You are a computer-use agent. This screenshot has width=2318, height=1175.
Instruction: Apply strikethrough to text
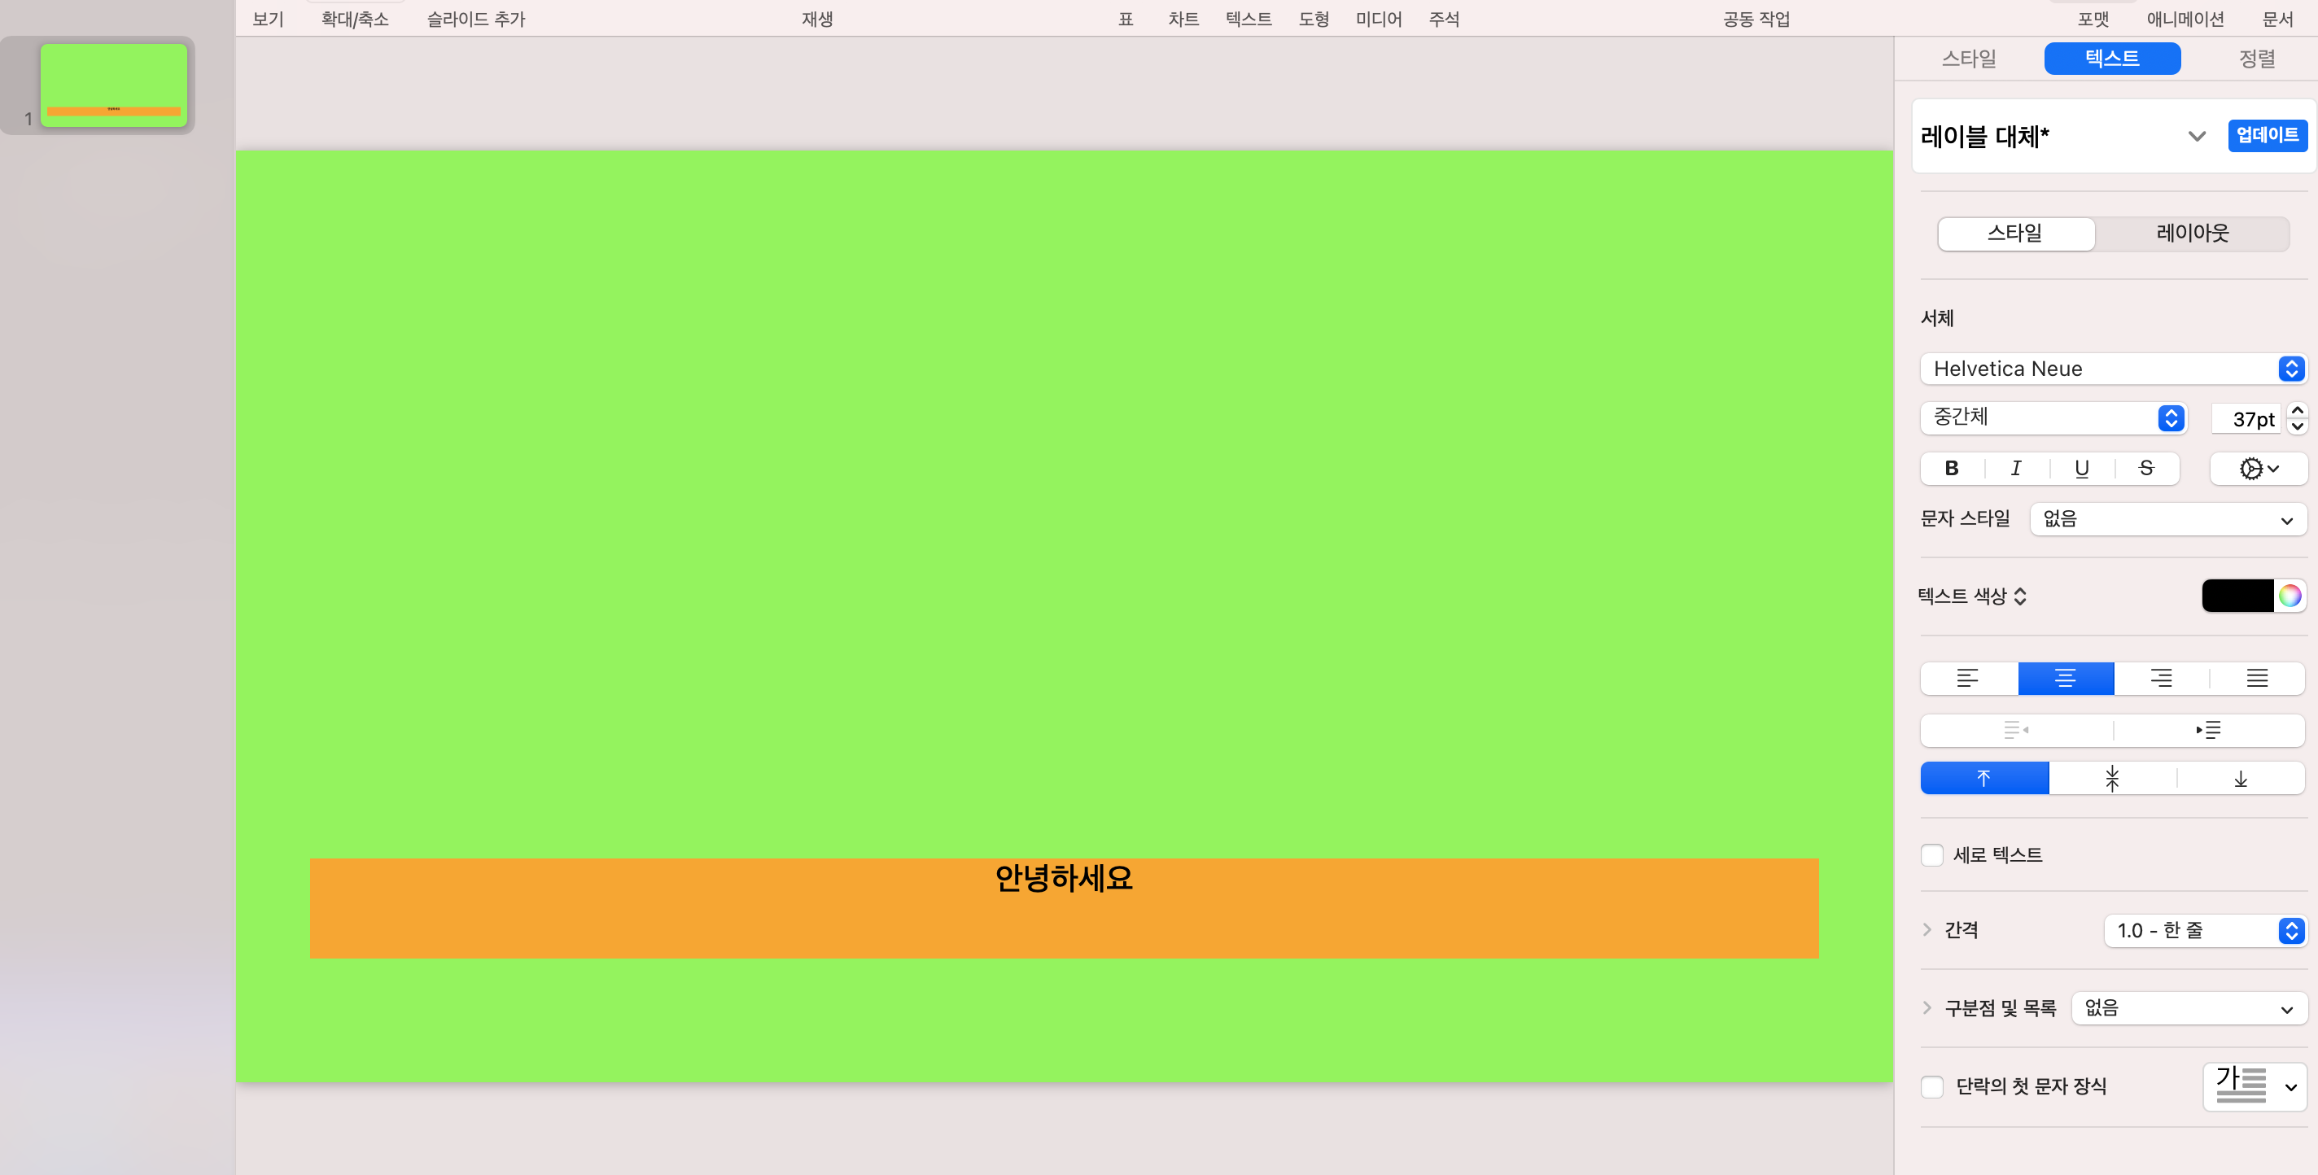pos(2146,468)
